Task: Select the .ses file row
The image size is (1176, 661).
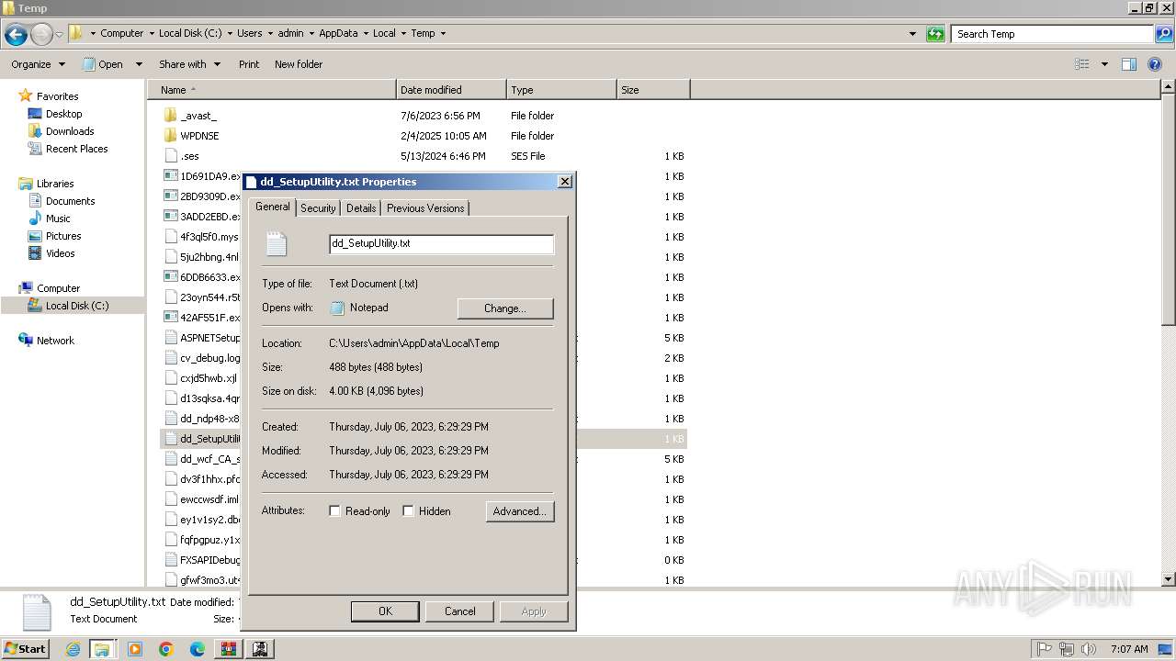Action: 423,156
